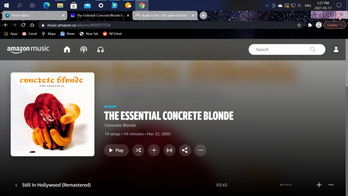Open the Gmail bookmark
The image size is (348, 196).
click(x=30, y=34)
